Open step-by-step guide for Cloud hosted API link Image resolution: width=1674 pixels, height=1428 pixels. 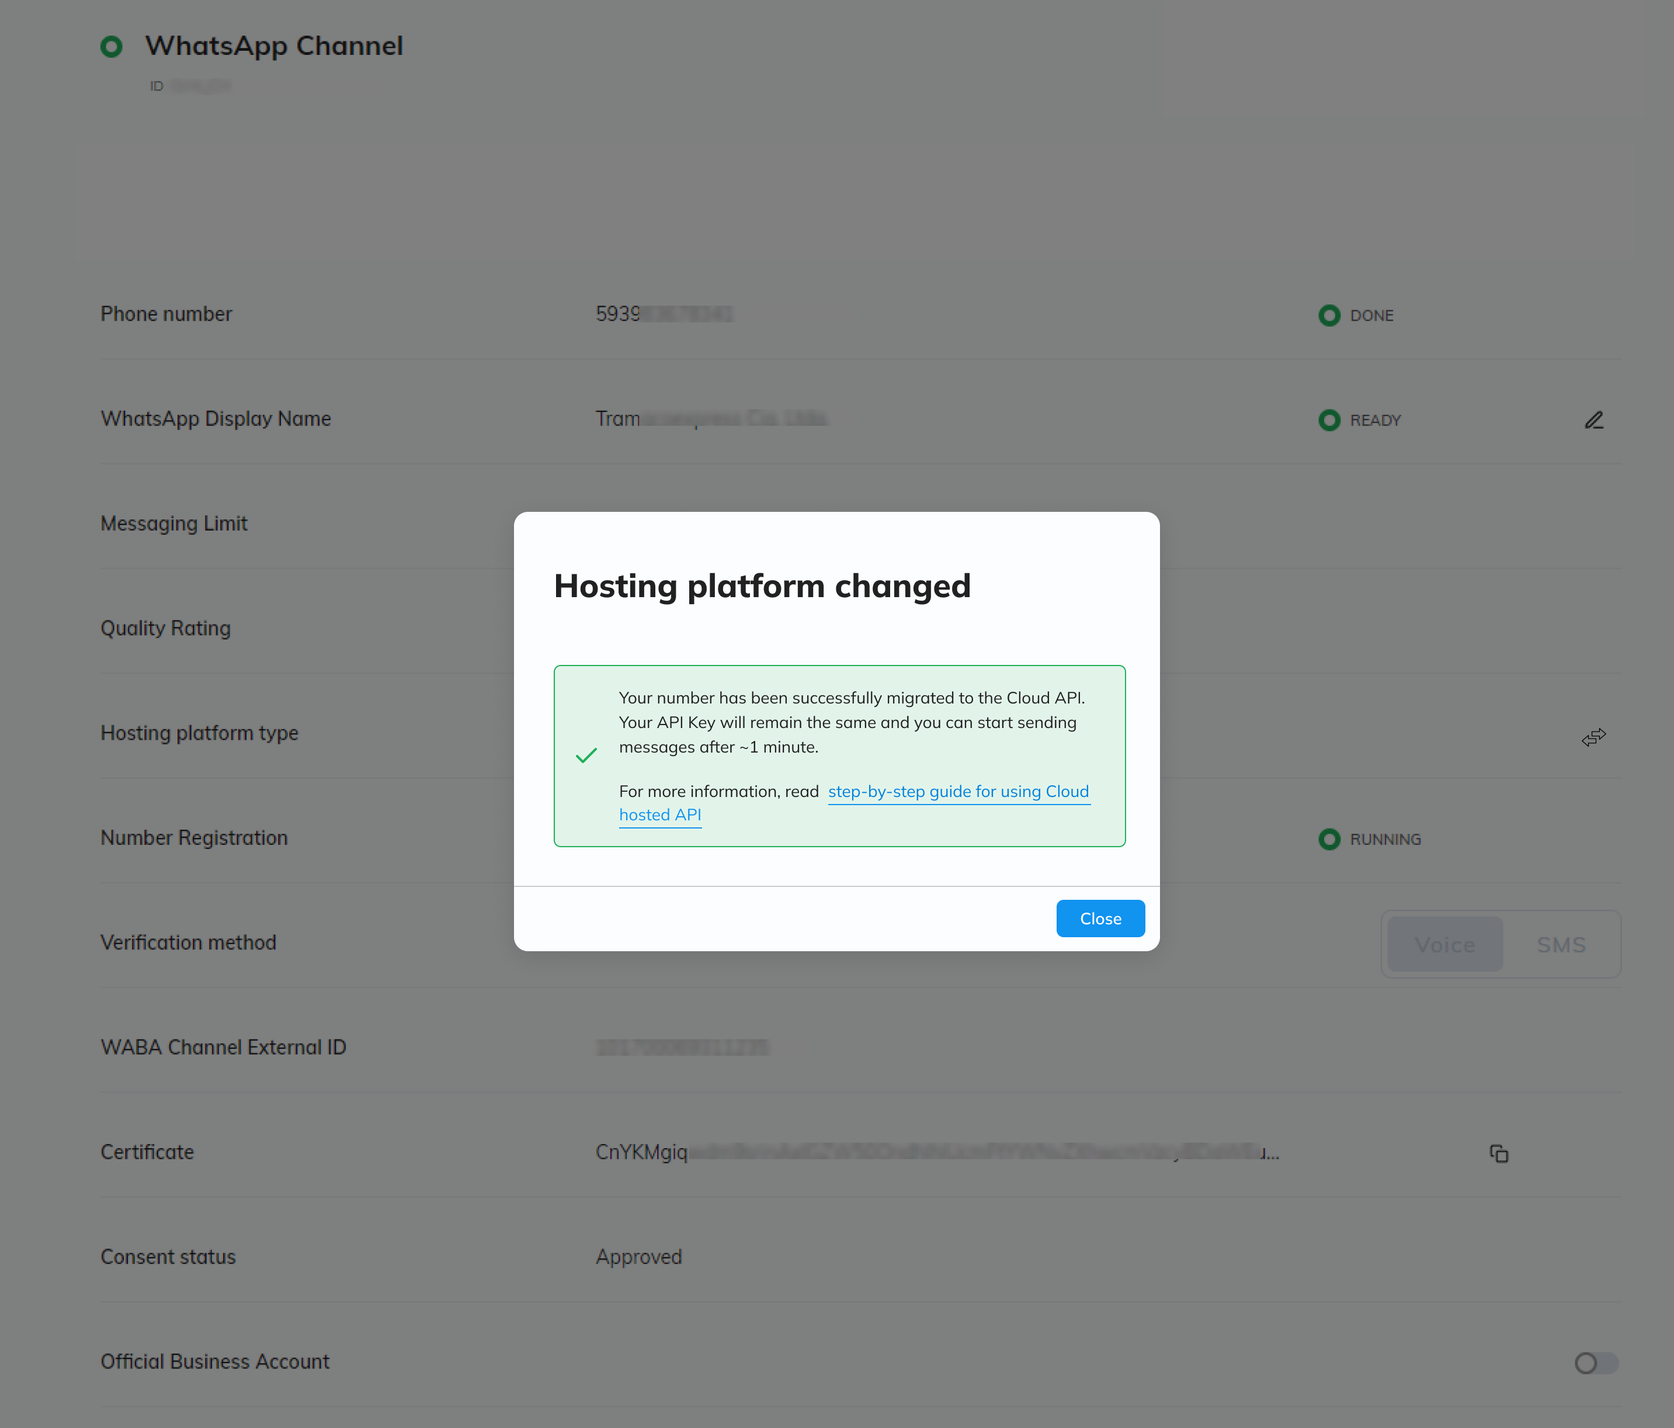tap(957, 791)
